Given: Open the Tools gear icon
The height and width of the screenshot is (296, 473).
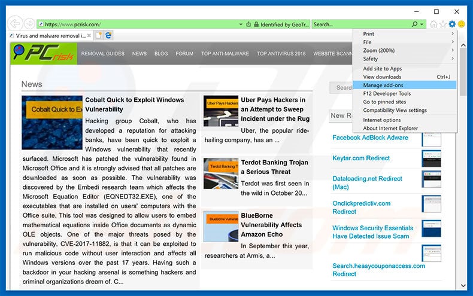Looking at the screenshot, I should pyautogui.click(x=452, y=24).
